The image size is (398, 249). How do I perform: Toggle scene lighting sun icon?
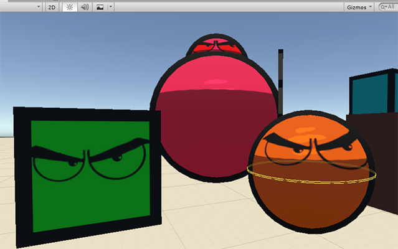pyautogui.click(x=70, y=7)
